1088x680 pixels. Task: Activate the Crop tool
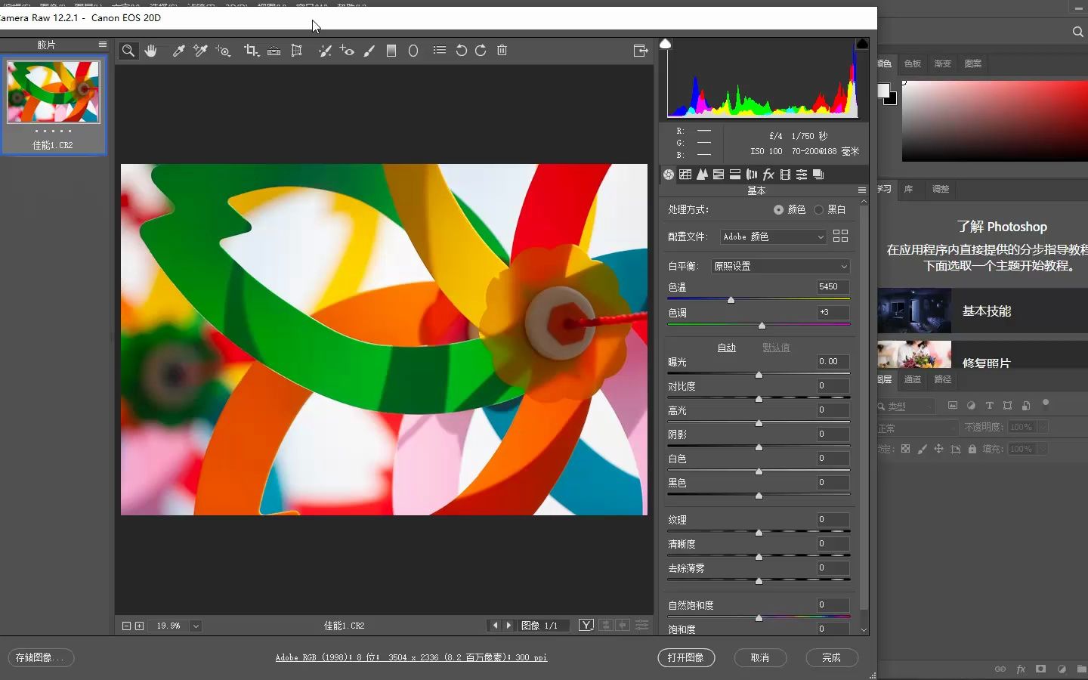[251, 51]
